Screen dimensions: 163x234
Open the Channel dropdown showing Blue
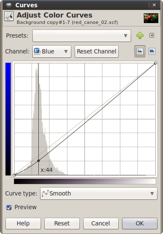(52, 51)
